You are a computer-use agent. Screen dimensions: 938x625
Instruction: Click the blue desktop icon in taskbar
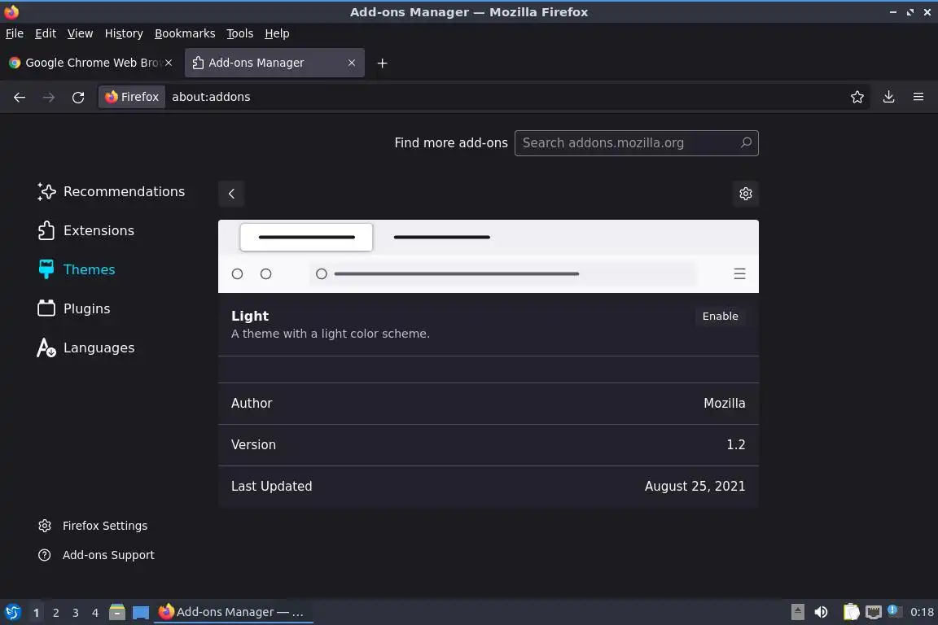click(141, 613)
